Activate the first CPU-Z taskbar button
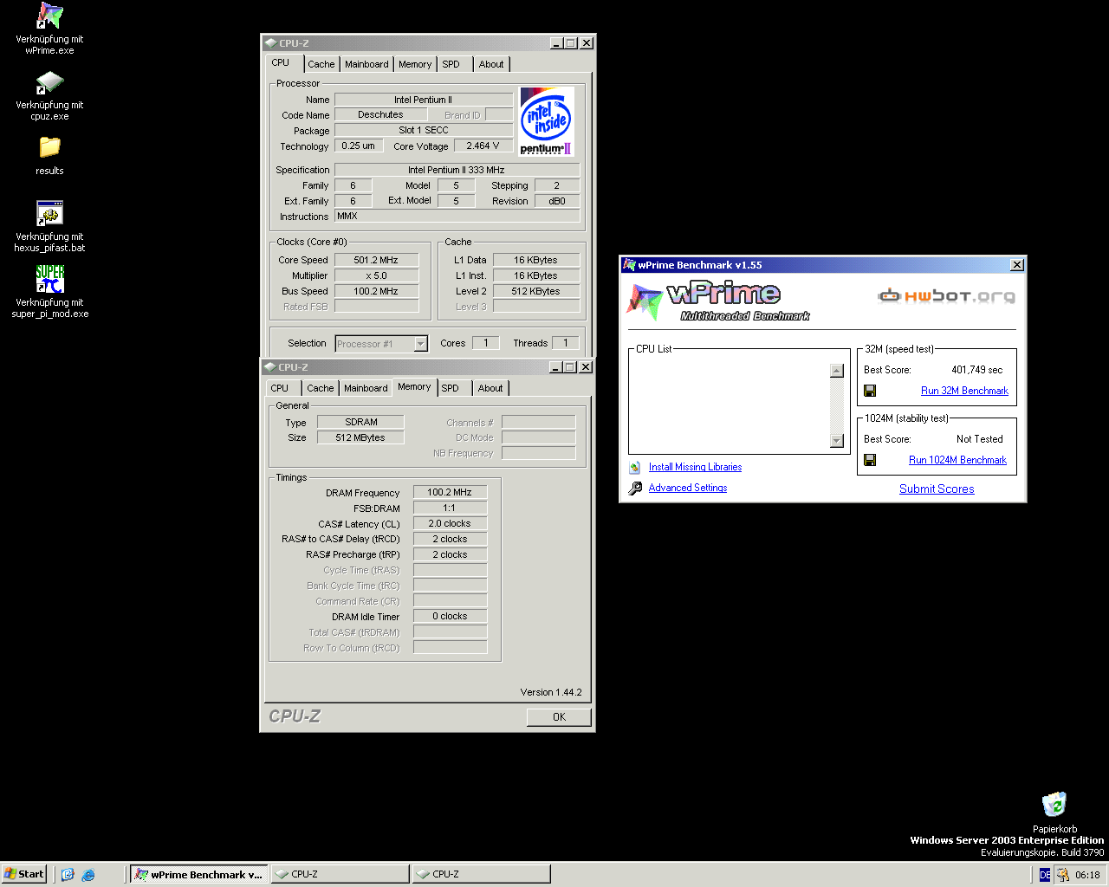 (340, 874)
